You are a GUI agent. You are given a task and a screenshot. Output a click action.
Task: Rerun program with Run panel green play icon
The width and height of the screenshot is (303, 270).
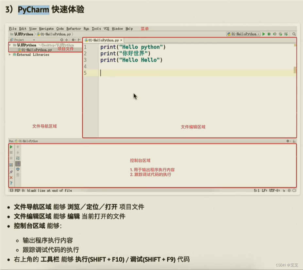pyautogui.click(x=11, y=147)
